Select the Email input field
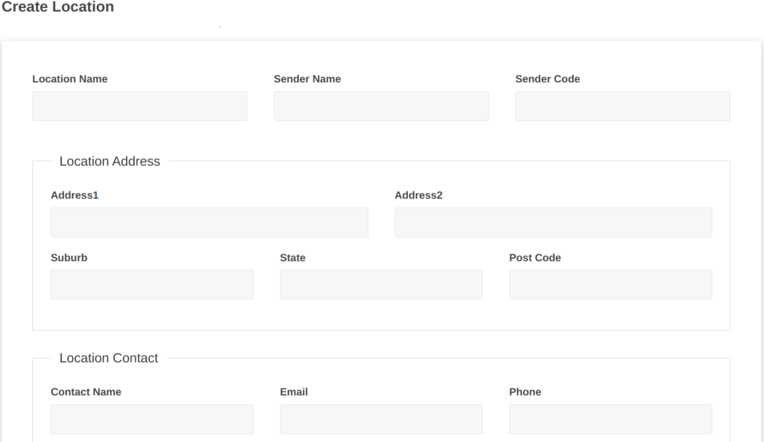Image resolution: width=764 pixels, height=442 pixels. 381,419
